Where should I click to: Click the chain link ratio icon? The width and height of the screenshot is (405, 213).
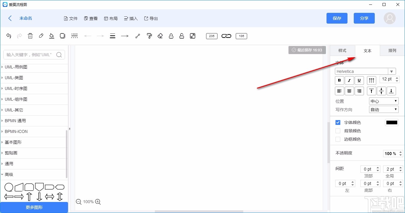pyautogui.click(x=226, y=36)
